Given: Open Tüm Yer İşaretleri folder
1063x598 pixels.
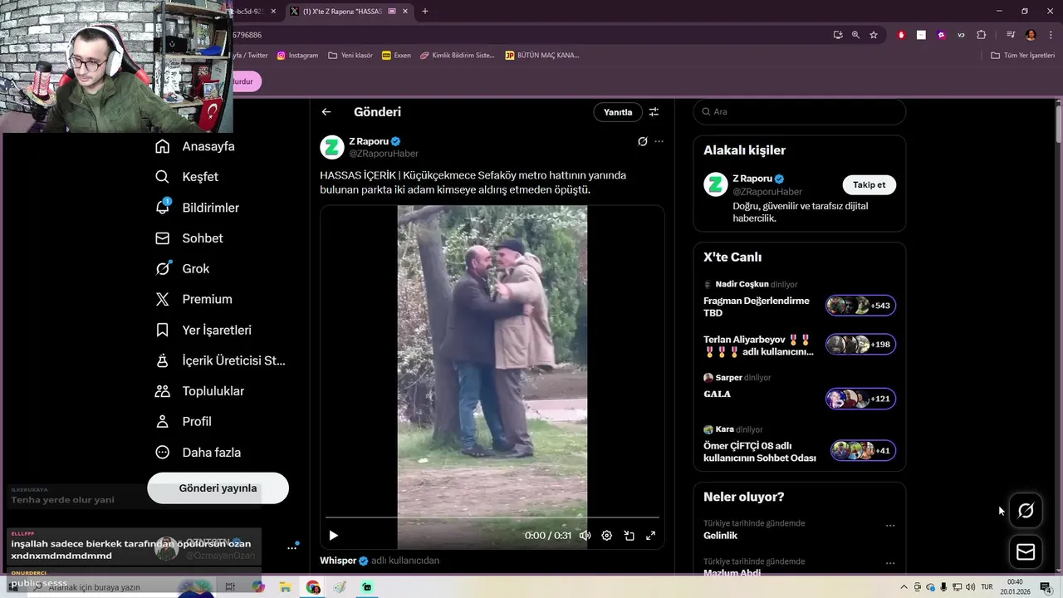Looking at the screenshot, I should (1023, 56).
